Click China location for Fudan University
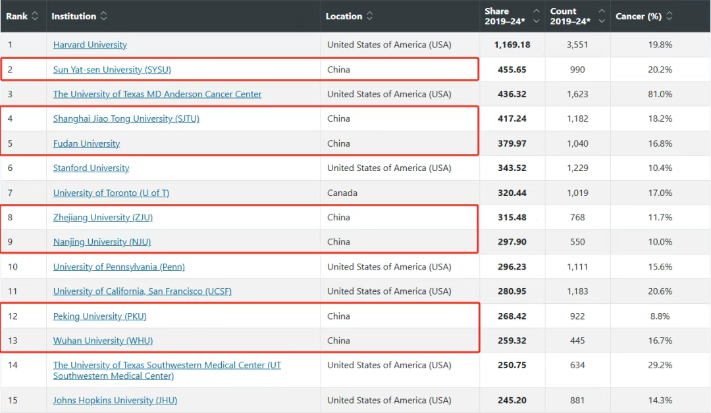 339,143
